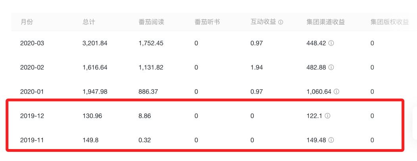Click total value 1,616.64
The width and height of the screenshot is (417, 161).
(95, 67)
